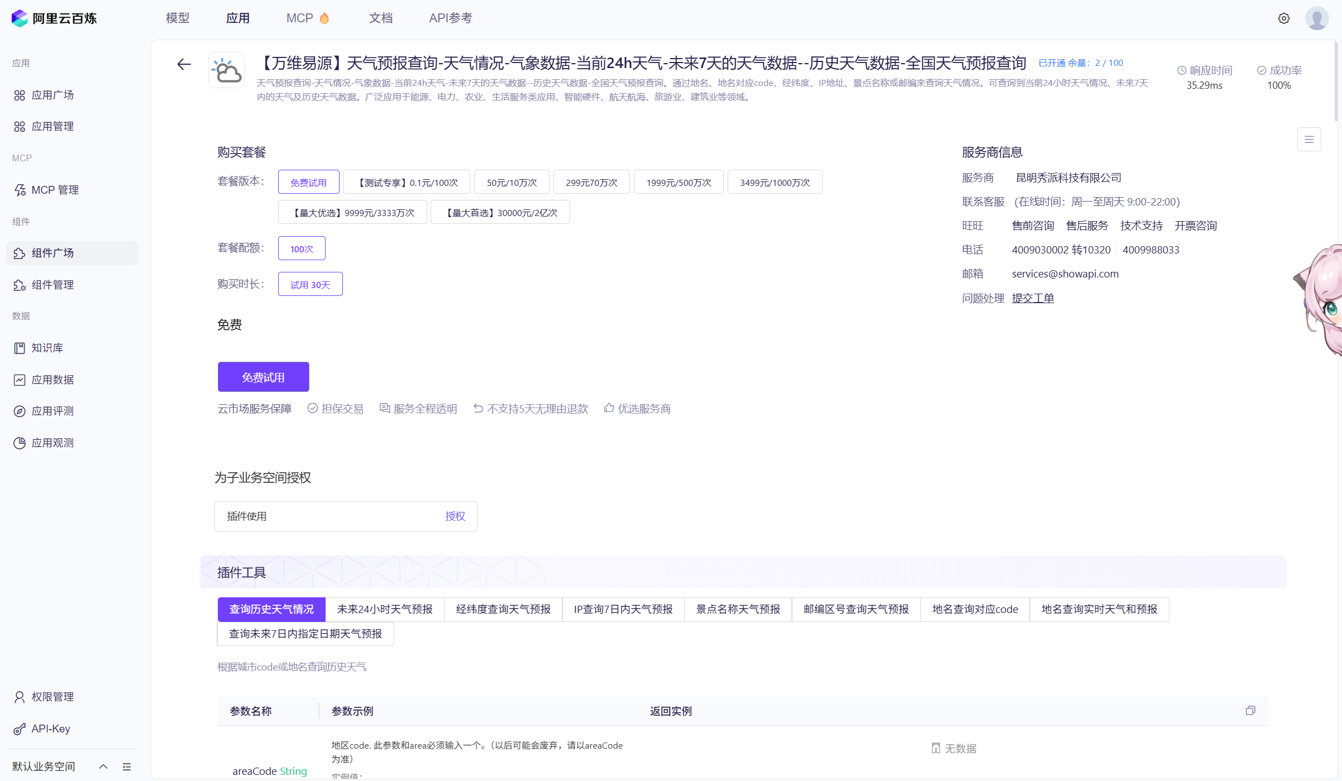Open the MCP top navigation tab

pyautogui.click(x=300, y=18)
